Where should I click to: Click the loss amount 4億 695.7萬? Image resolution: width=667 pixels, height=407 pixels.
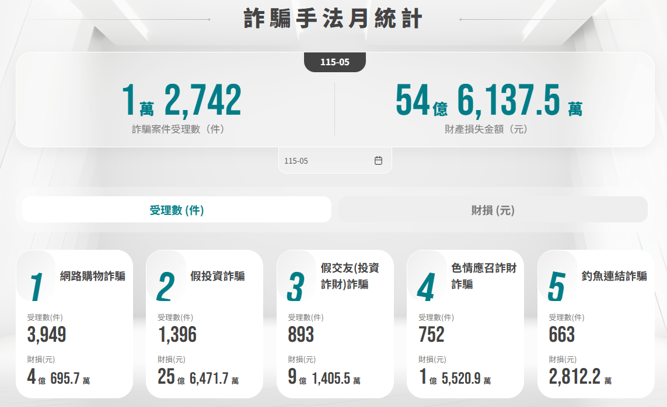point(59,377)
